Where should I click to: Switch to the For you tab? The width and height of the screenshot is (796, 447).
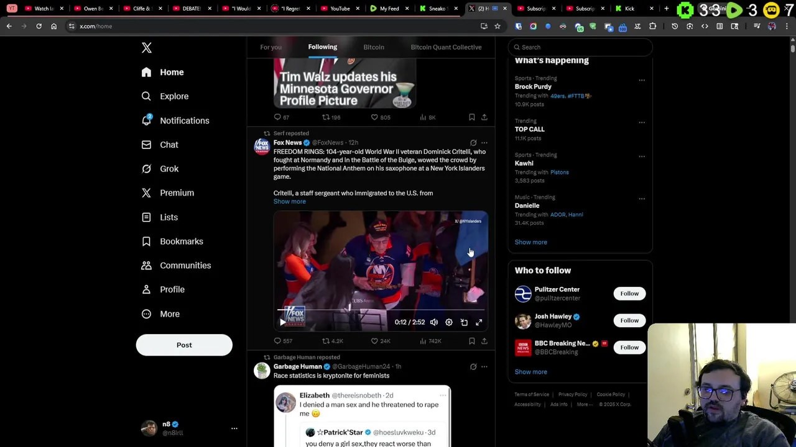271,47
